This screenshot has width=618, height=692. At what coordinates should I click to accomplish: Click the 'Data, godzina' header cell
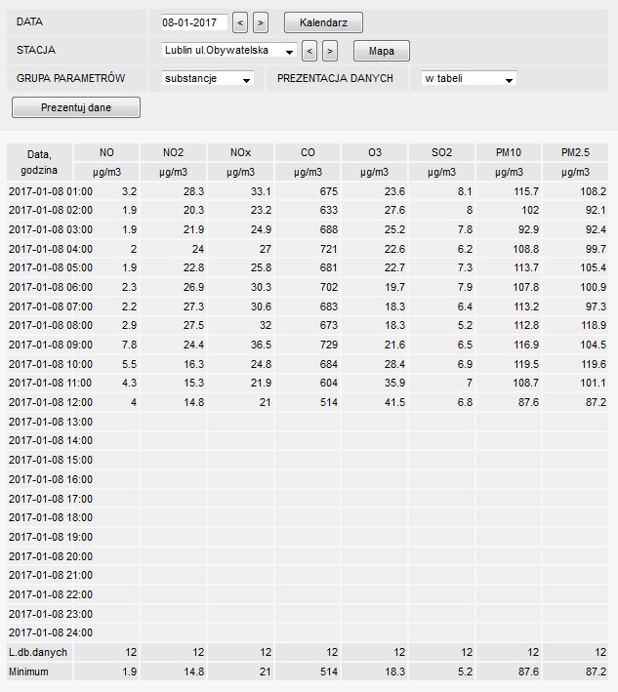click(x=39, y=162)
